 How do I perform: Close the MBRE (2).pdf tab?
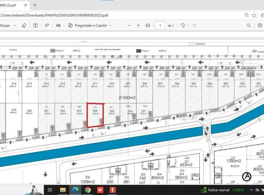(26, 5)
